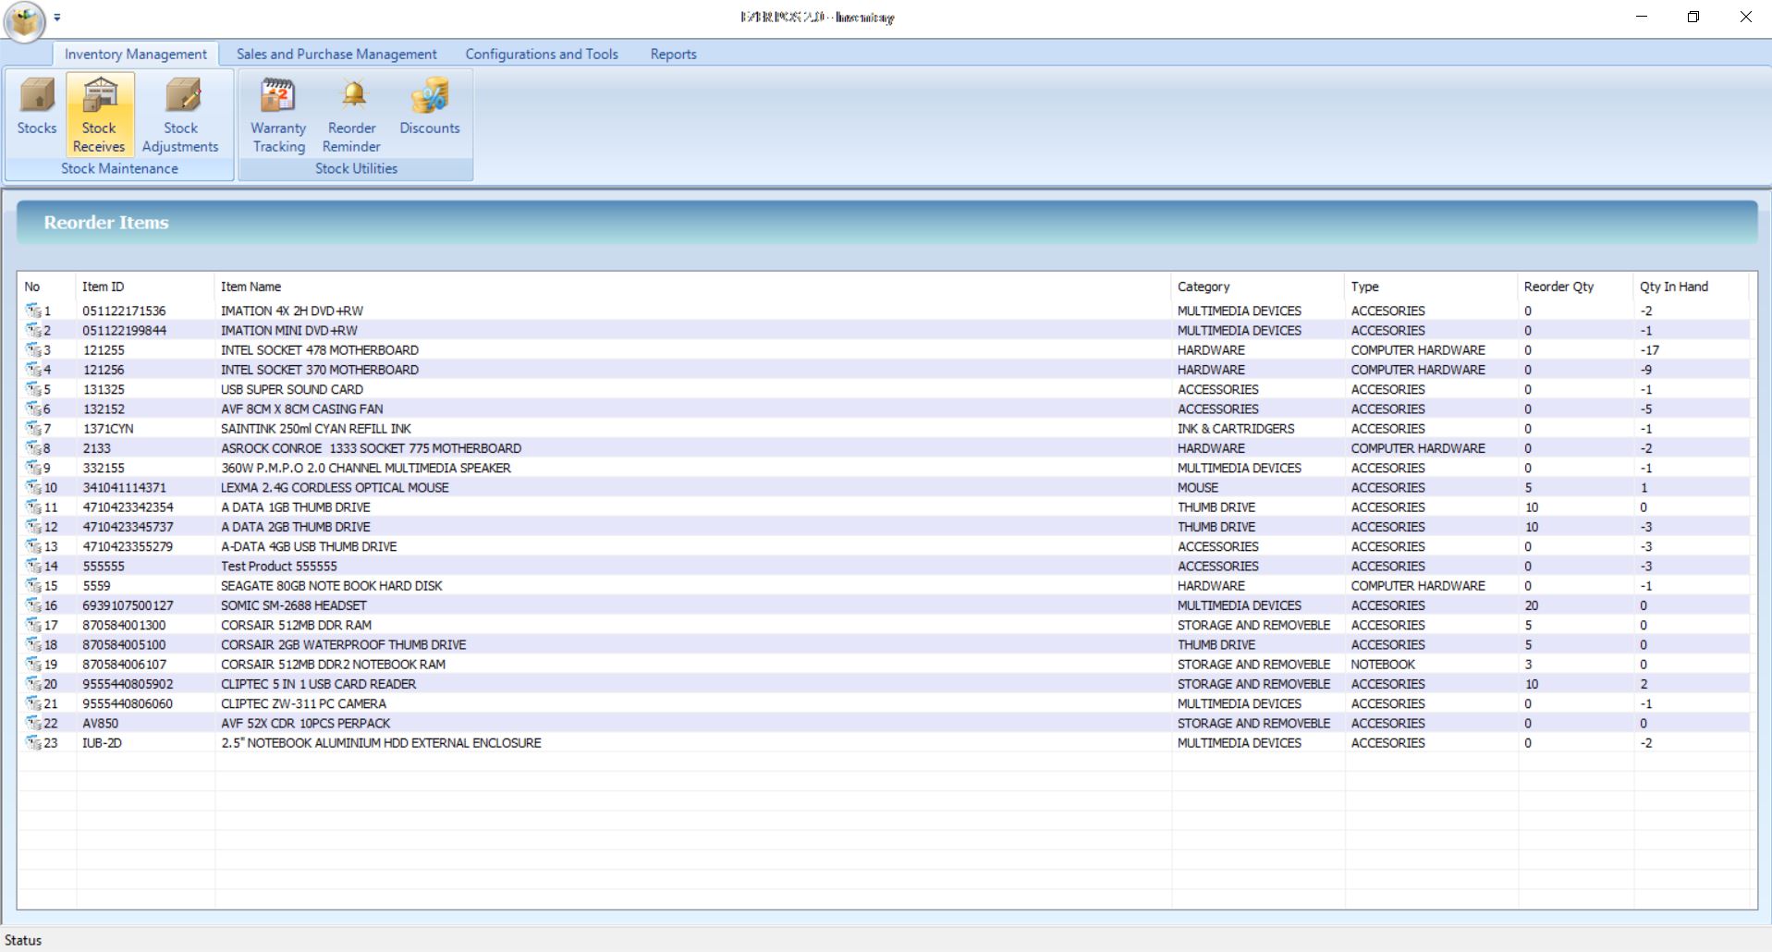Switch to Configurations and Tools tab
The width and height of the screenshot is (1772, 952).
(542, 54)
